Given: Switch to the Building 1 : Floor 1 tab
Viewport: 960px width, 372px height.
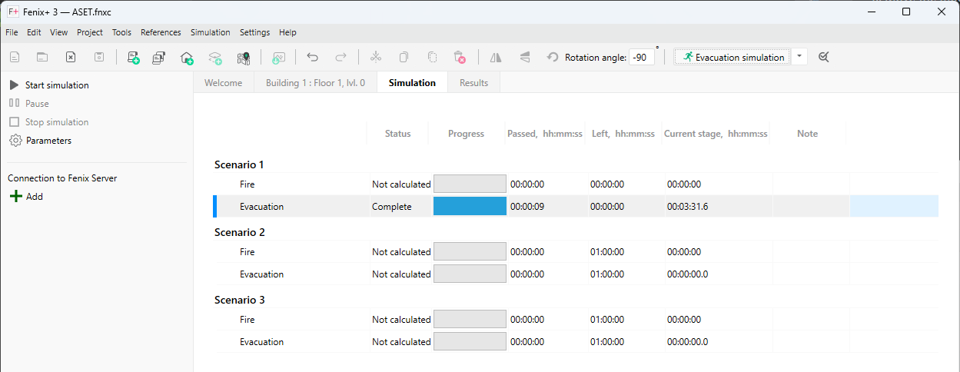Looking at the screenshot, I should click(x=315, y=83).
